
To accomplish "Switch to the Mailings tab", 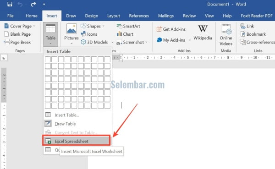I will tap(166, 16).
